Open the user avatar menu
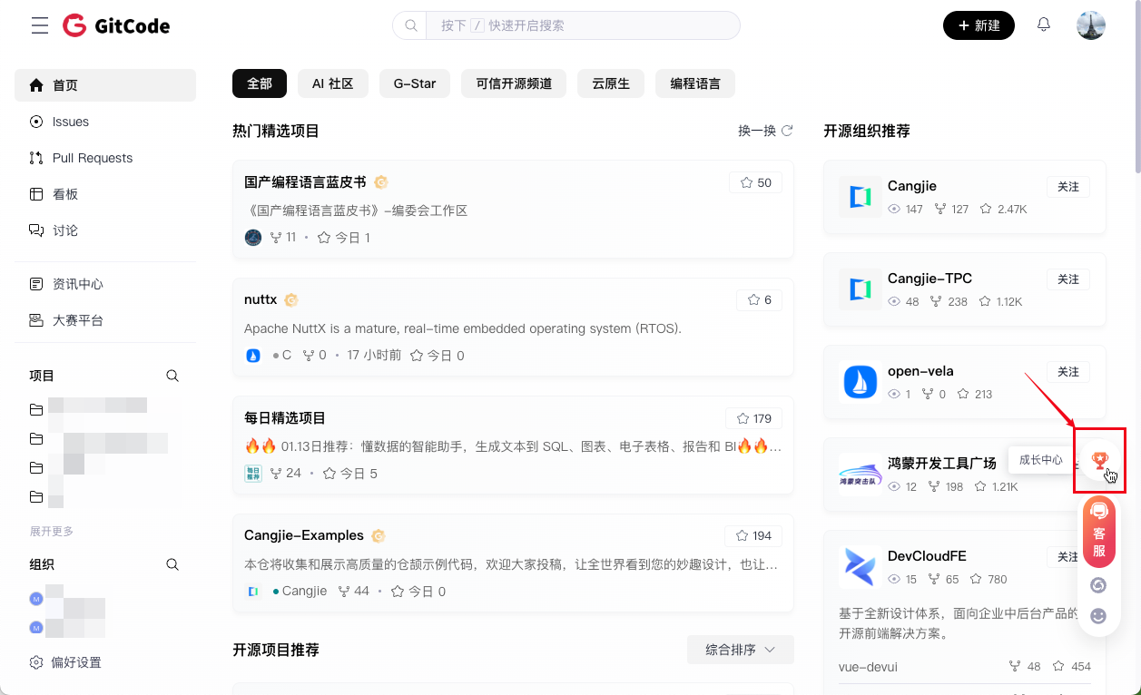1141x695 pixels. click(x=1090, y=25)
